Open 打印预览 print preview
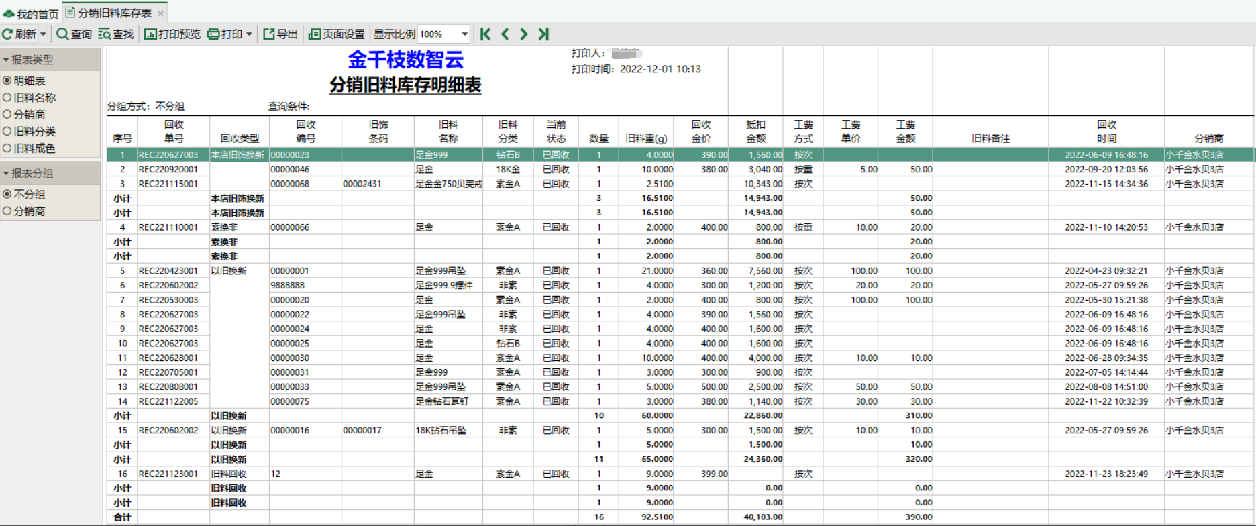 (172, 34)
